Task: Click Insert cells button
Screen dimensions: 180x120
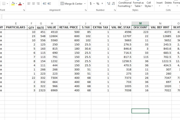Action: 159,4
